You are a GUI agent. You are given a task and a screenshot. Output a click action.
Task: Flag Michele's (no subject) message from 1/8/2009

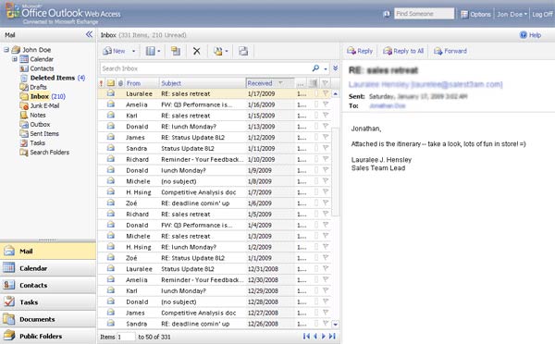326,181
